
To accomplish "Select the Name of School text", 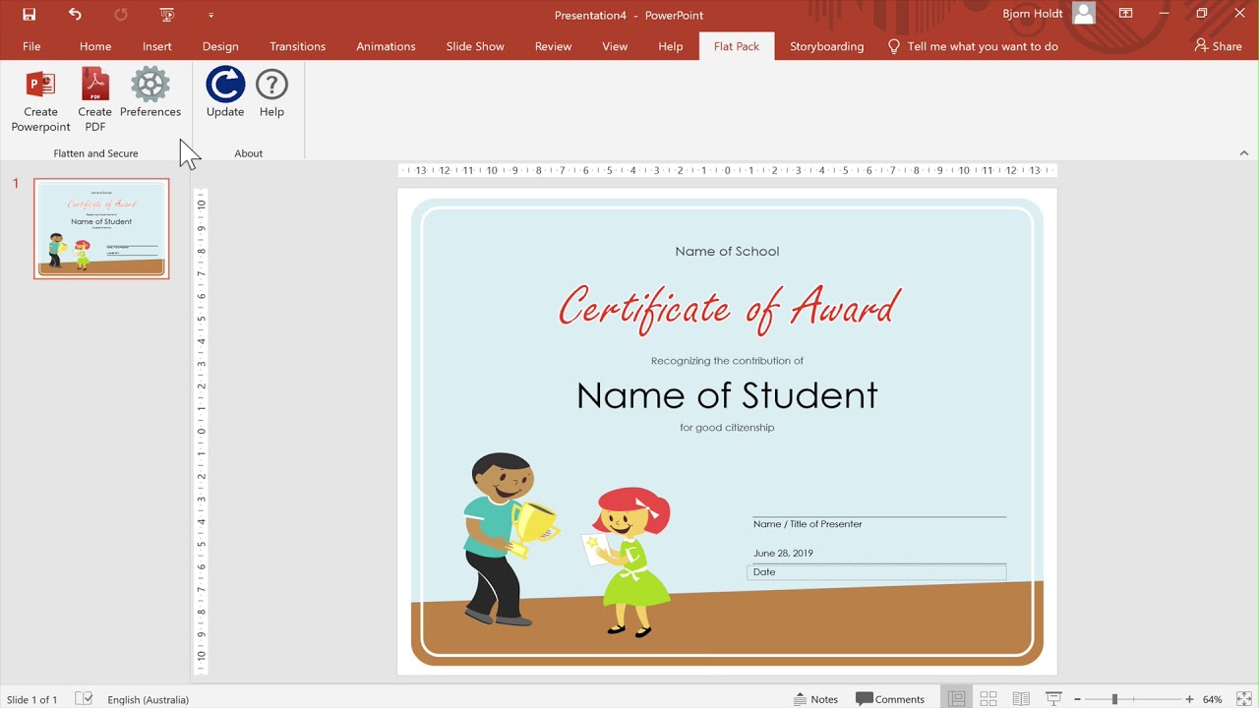I will tap(727, 252).
